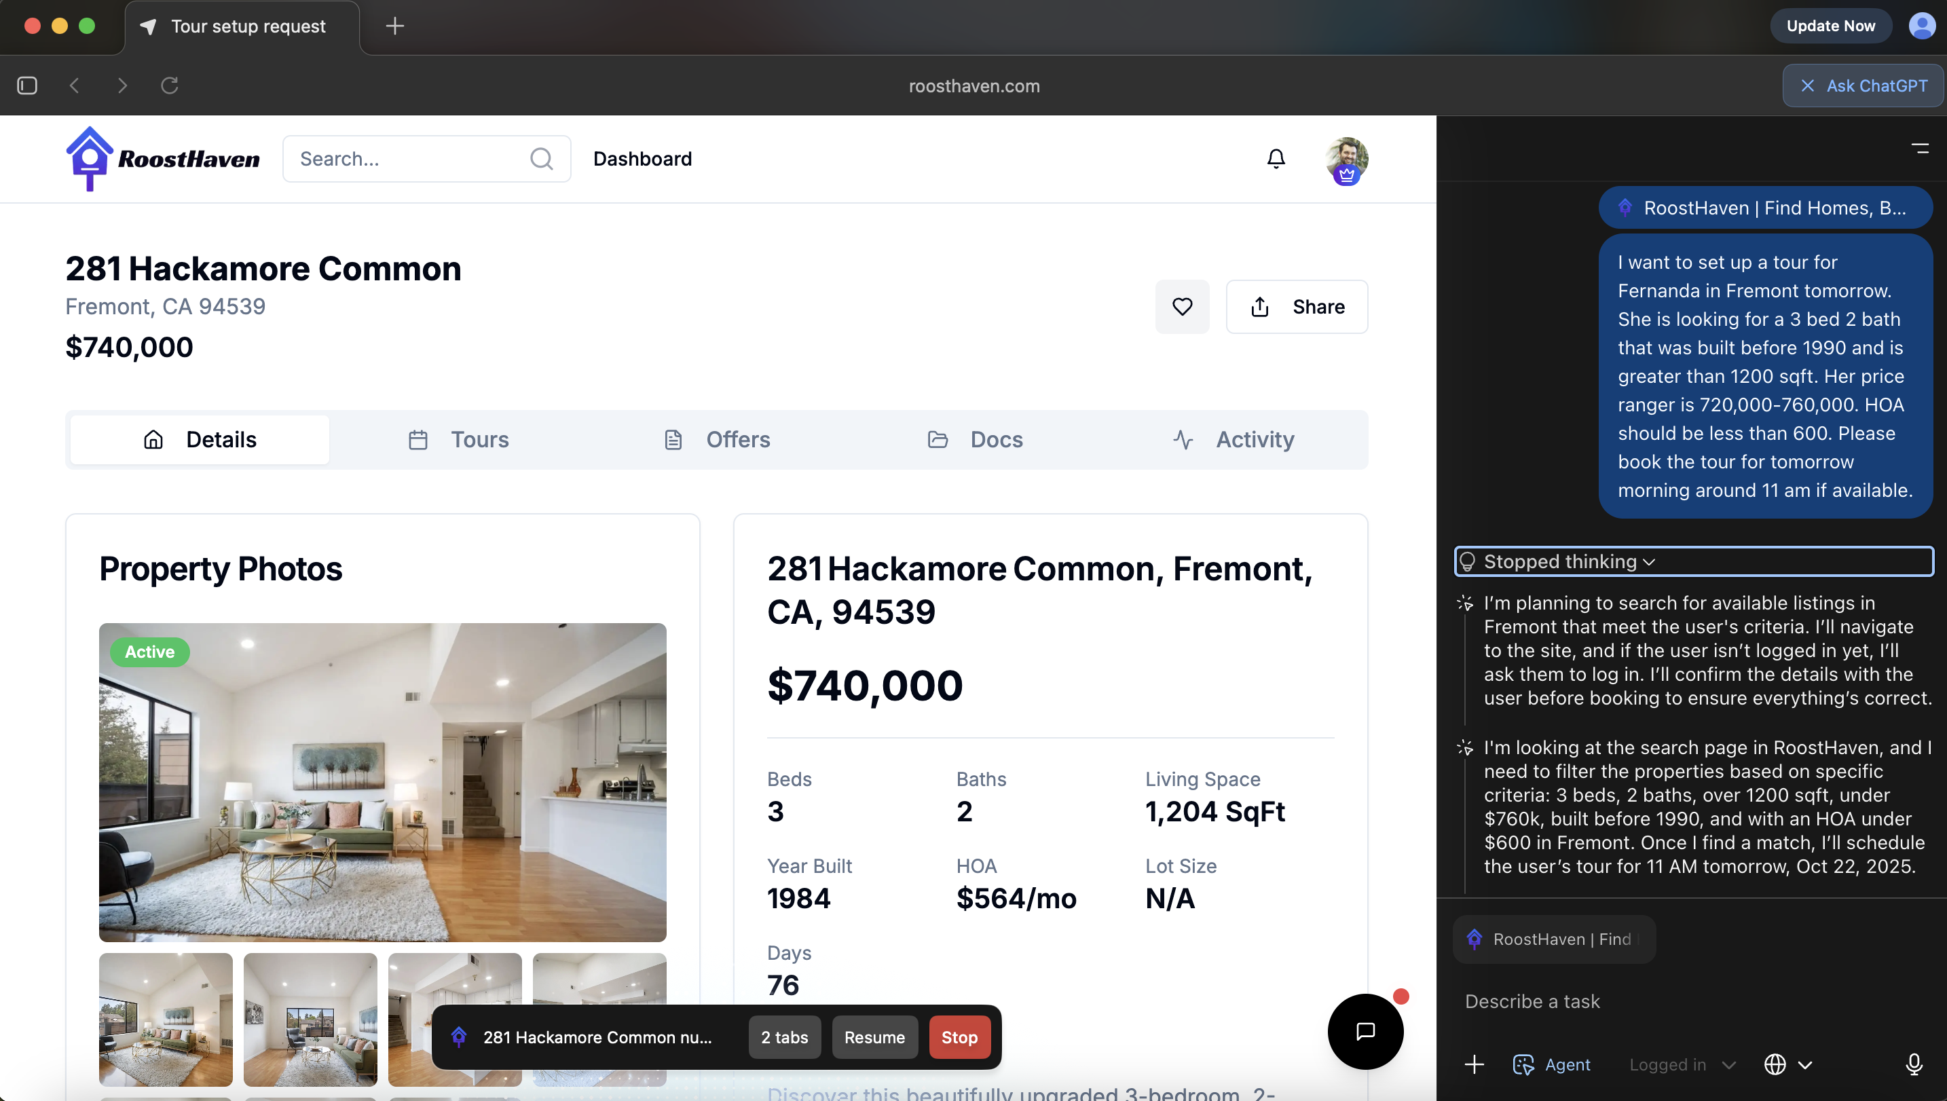
Task: Open the globe language dropdown
Action: click(1787, 1064)
